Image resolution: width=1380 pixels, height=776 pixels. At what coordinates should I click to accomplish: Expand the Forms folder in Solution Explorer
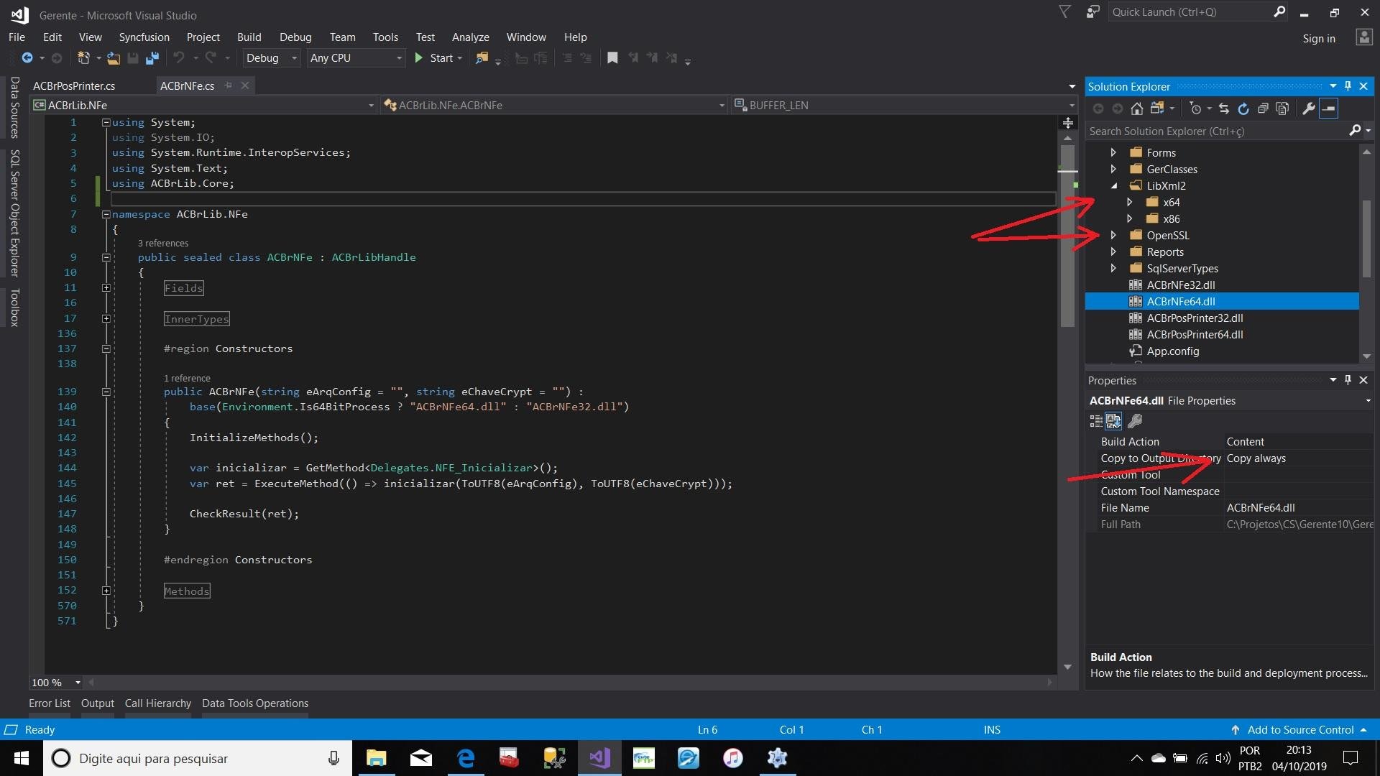pyautogui.click(x=1113, y=152)
